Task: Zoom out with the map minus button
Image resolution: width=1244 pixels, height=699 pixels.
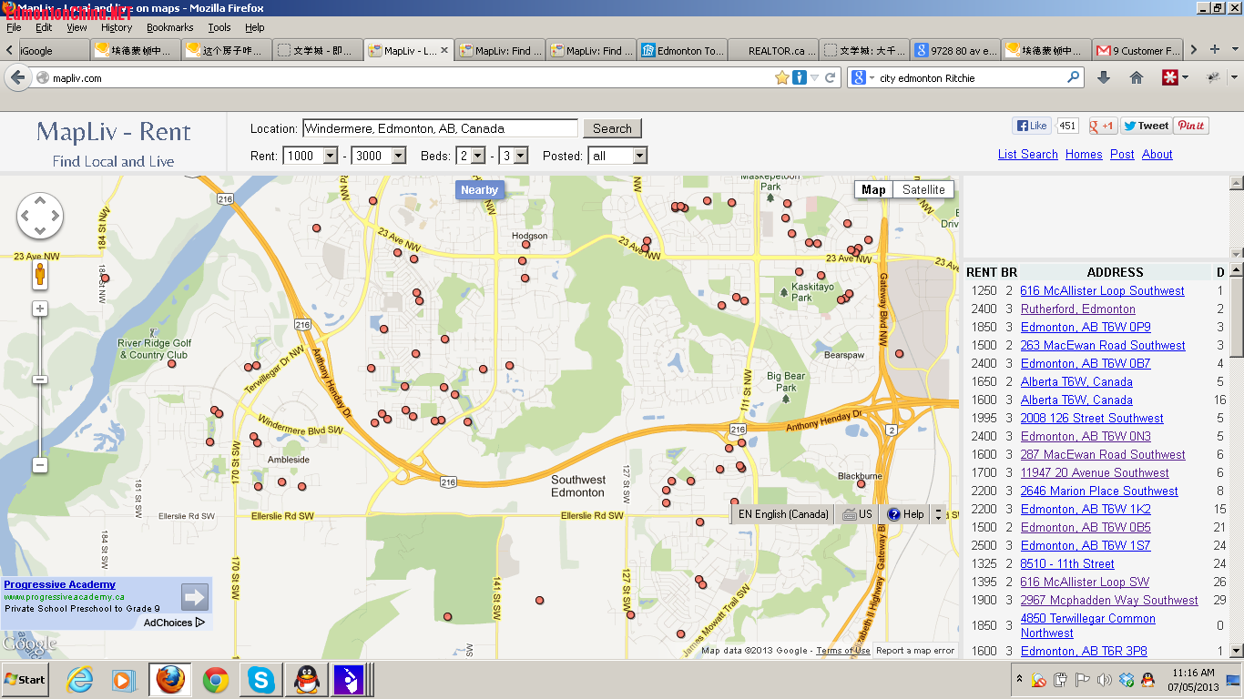Action: tap(40, 465)
